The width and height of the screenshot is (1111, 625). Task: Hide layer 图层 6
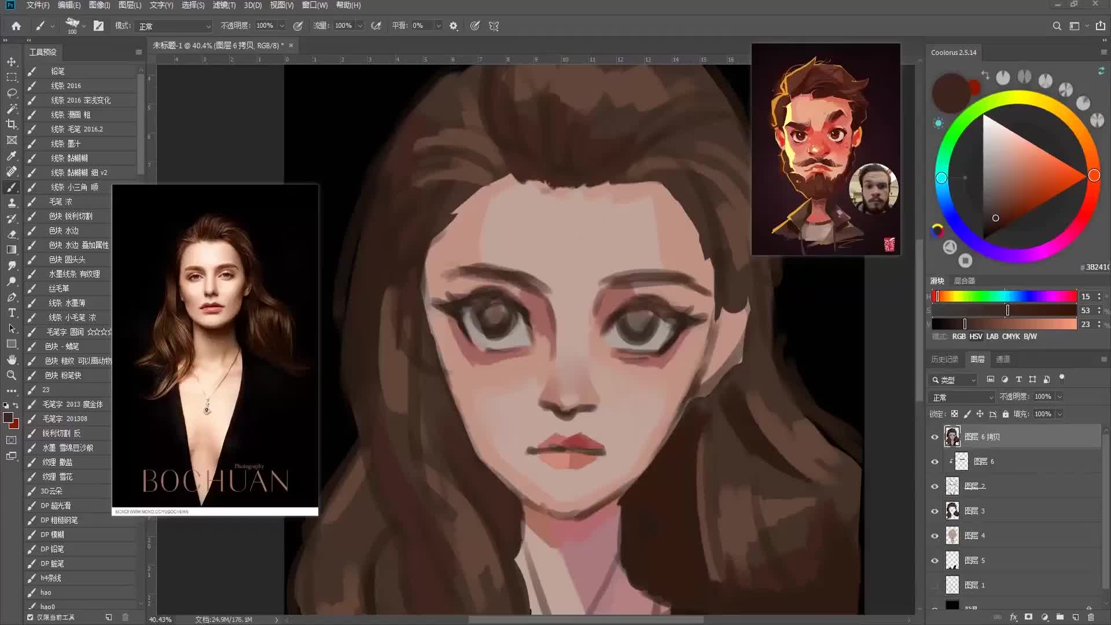coord(935,462)
